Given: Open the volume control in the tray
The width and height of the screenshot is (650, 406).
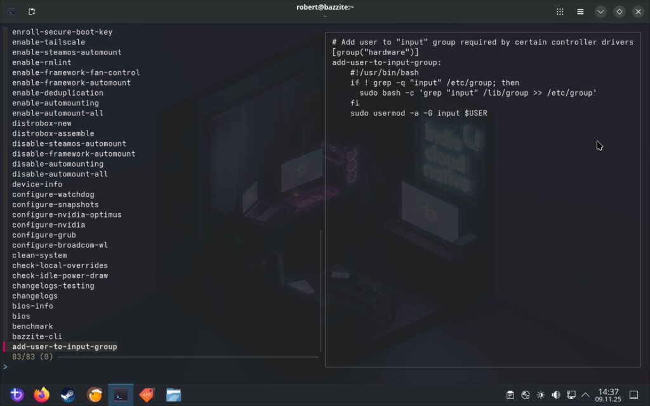Looking at the screenshot, I should (x=556, y=395).
